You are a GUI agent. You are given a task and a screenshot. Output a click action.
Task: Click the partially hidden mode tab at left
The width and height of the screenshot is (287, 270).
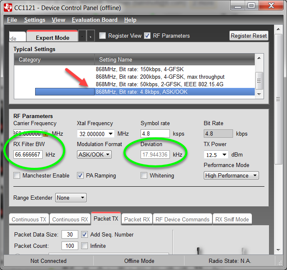point(18,37)
